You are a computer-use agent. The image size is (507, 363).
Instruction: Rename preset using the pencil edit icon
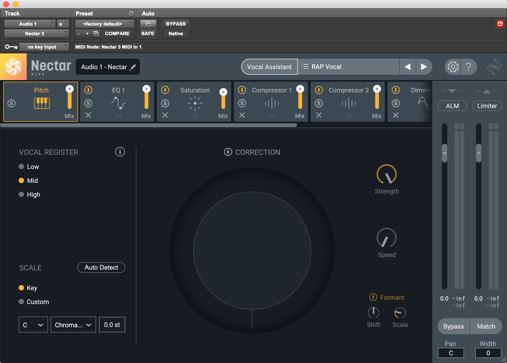pyautogui.click(x=133, y=67)
